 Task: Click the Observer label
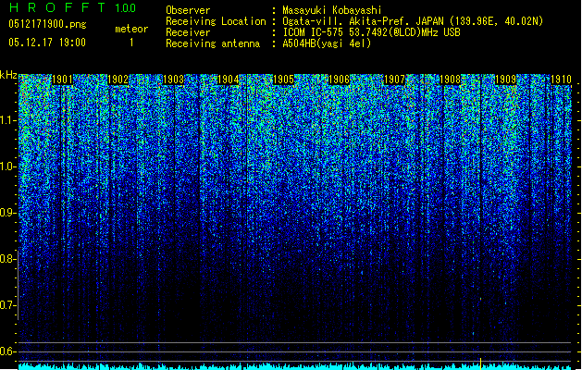click(188, 10)
